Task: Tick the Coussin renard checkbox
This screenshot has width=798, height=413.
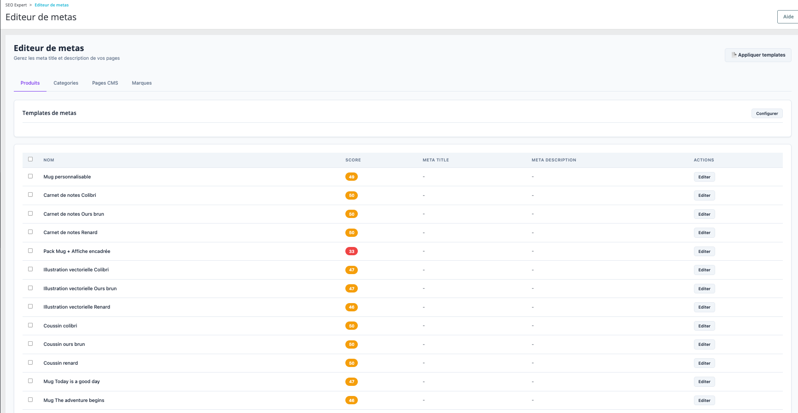Action: pos(30,362)
